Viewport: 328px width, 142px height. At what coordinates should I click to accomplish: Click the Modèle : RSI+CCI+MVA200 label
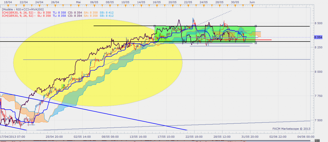[23, 9]
